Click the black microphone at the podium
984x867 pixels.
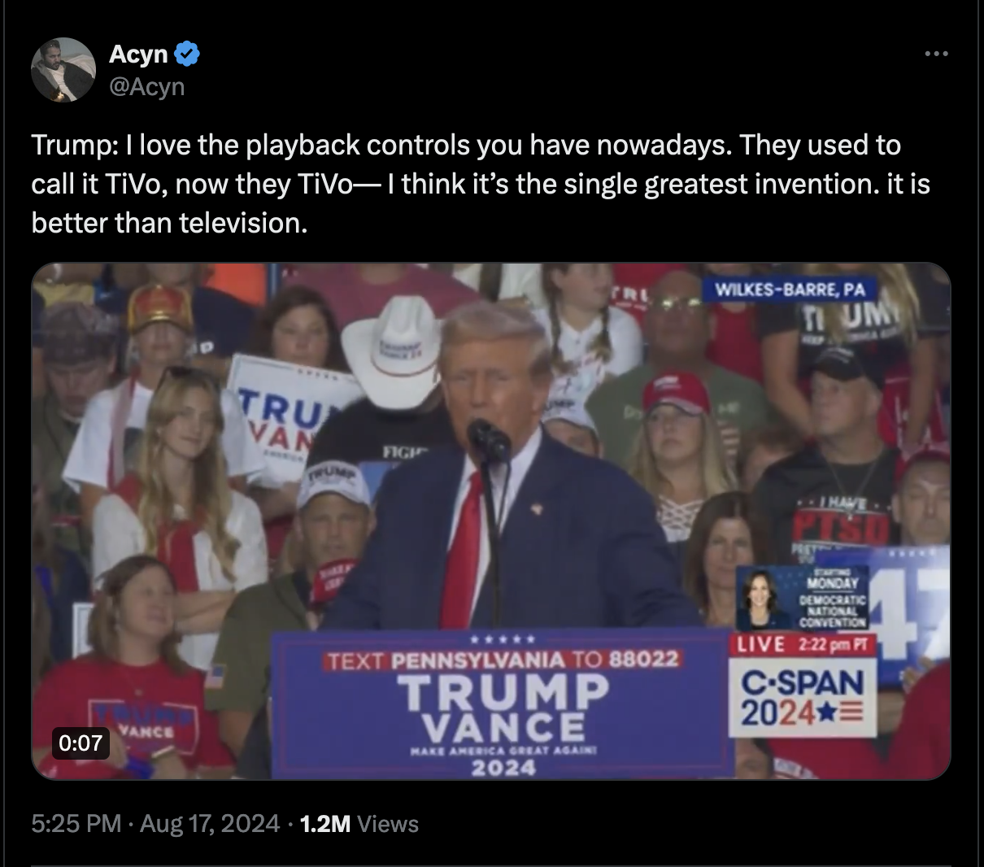click(488, 439)
